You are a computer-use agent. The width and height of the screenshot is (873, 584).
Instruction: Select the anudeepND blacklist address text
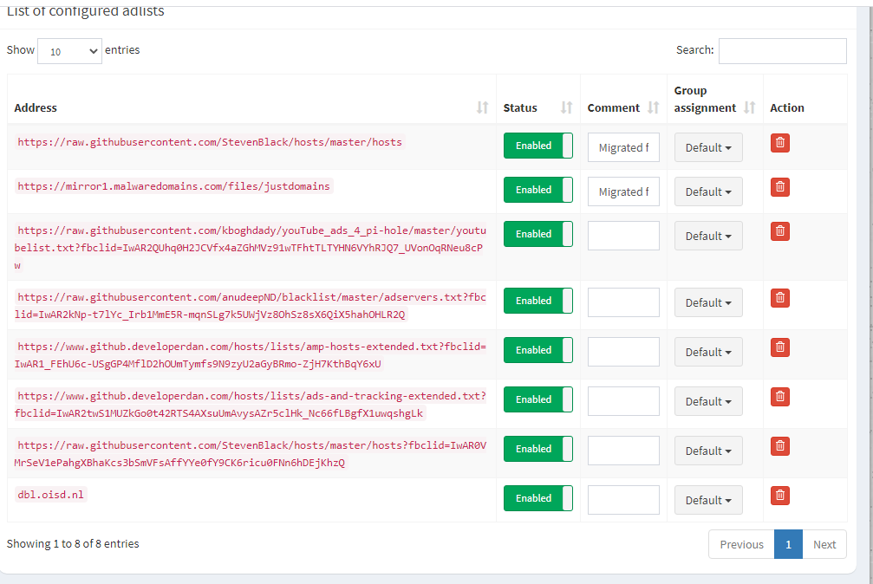click(251, 306)
